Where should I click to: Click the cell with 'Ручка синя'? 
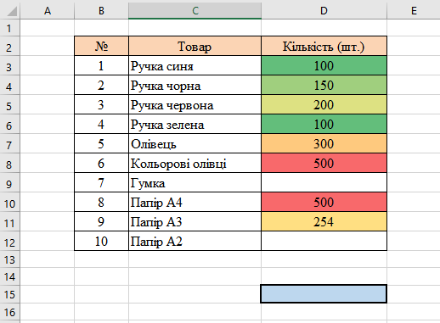(x=195, y=65)
